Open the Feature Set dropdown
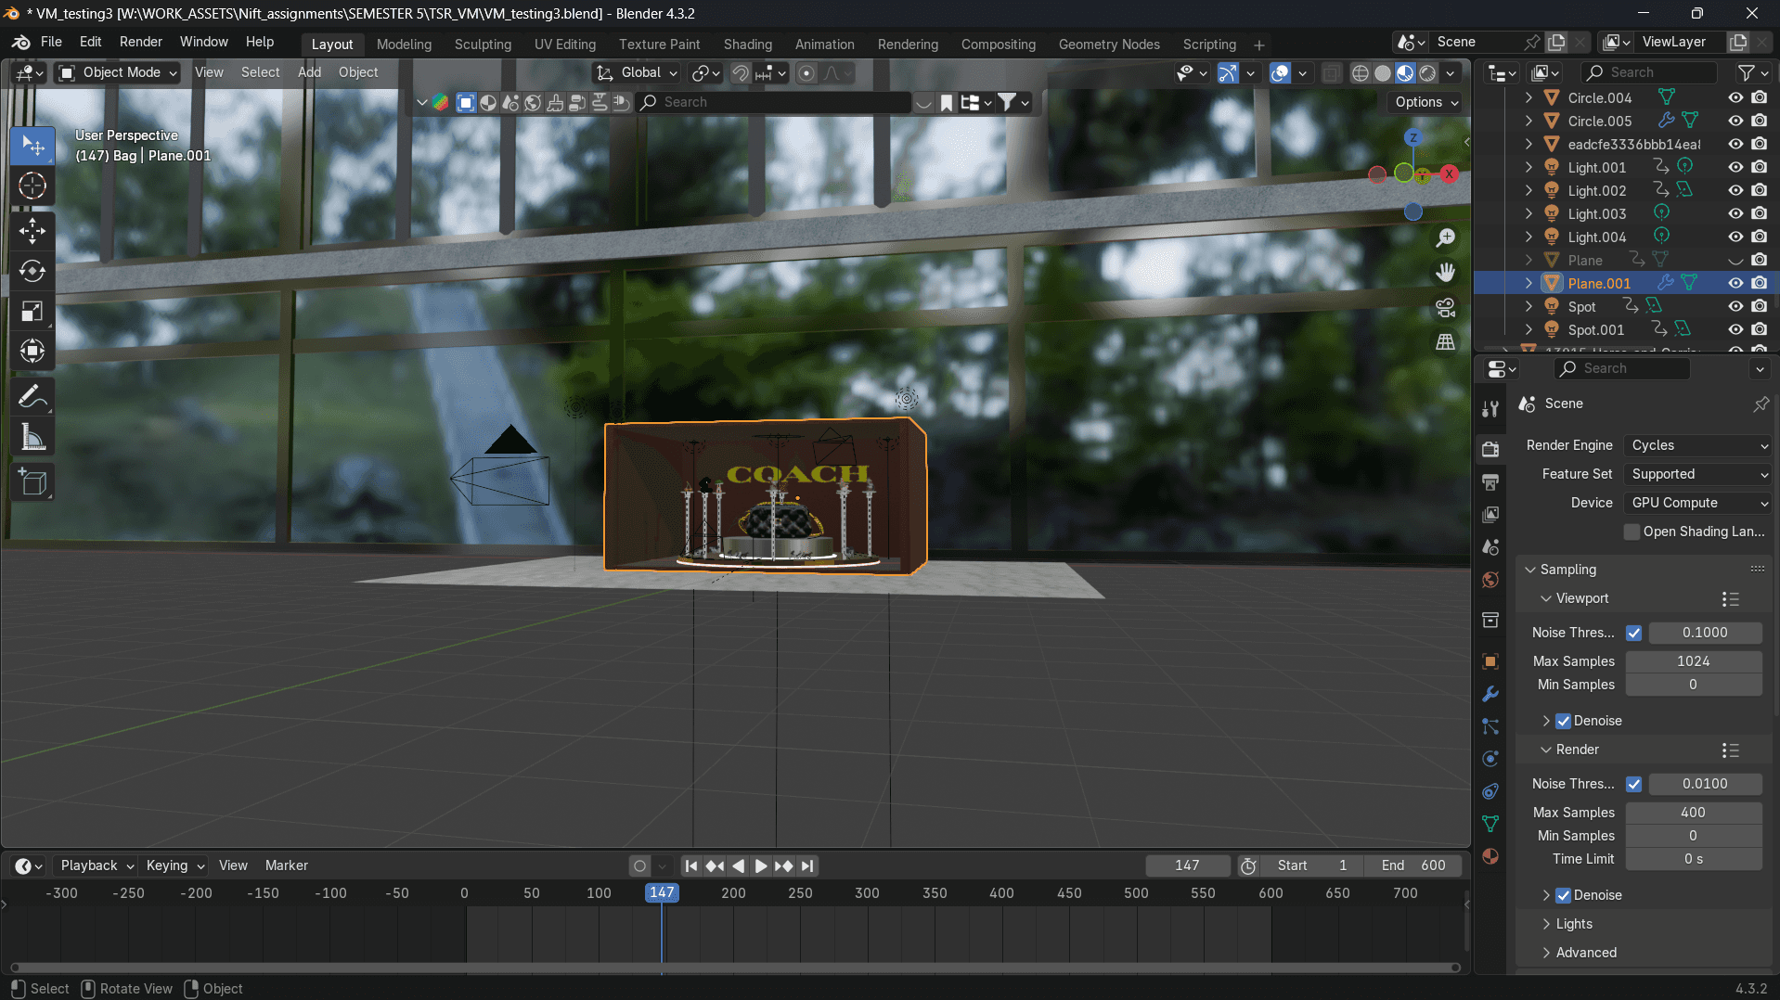Image resolution: width=1780 pixels, height=1000 pixels. 1698,474
